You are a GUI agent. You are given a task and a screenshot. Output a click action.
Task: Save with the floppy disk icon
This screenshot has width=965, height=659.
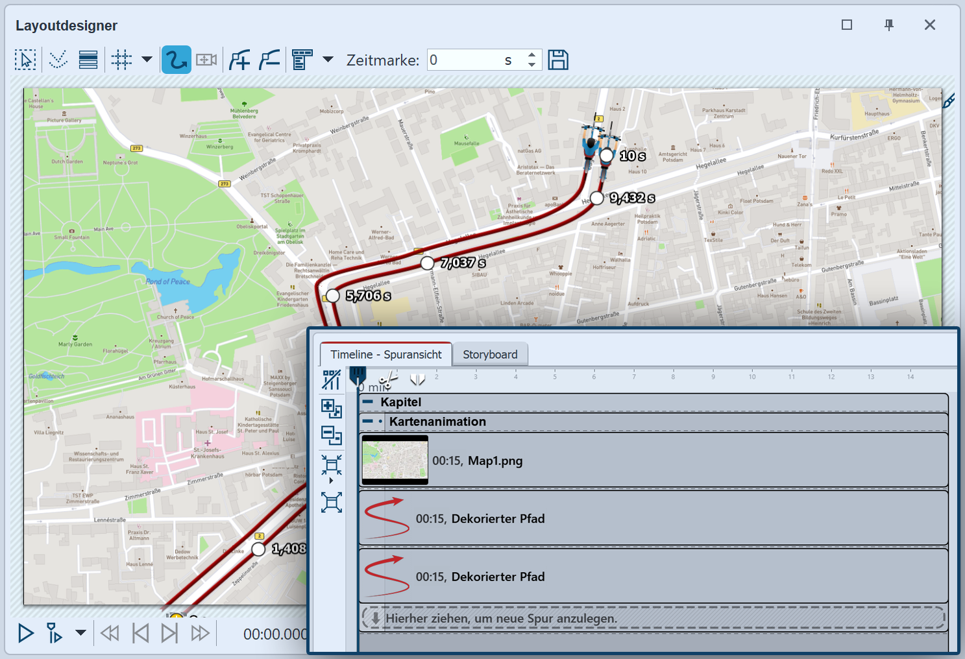pyautogui.click(x=558, y=60)
